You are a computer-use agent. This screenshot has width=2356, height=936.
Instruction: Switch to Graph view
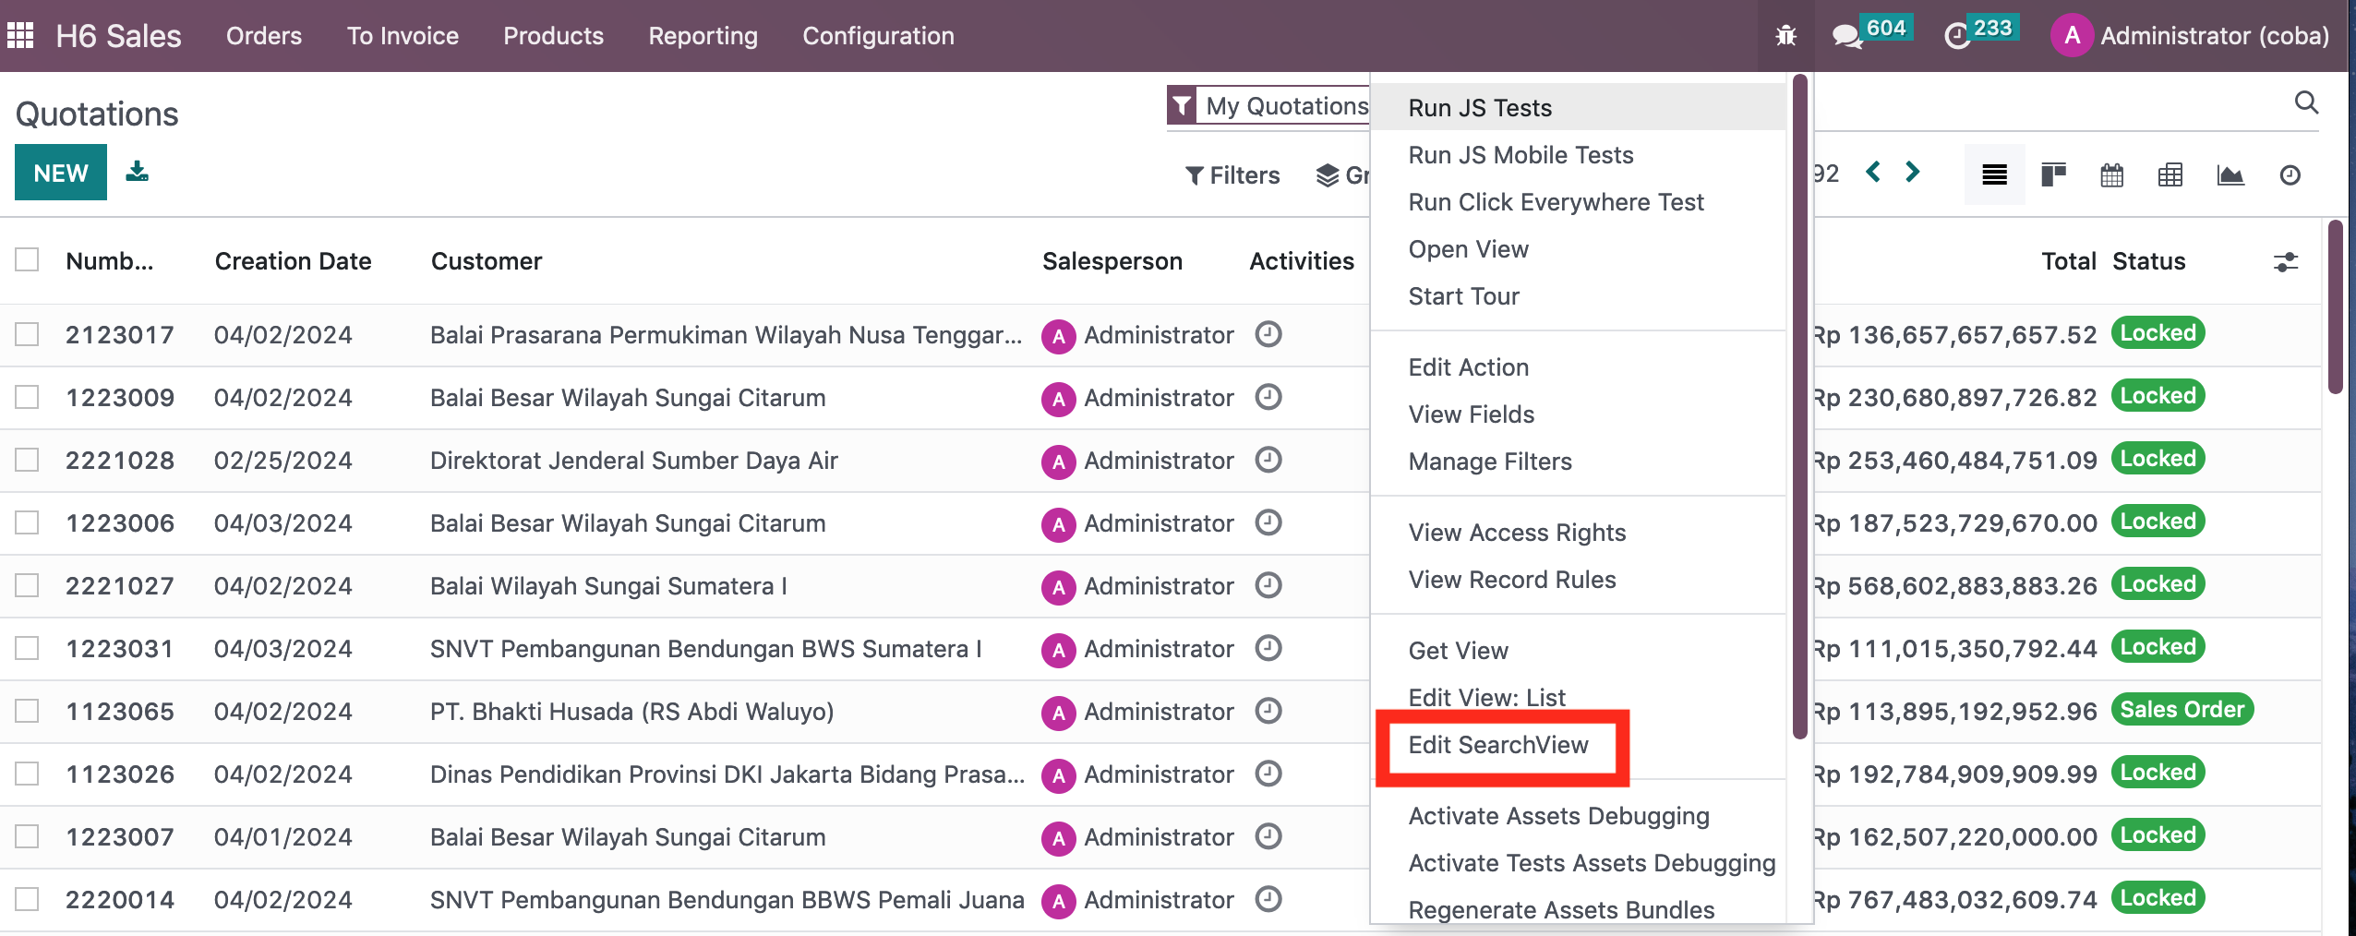2230,174
